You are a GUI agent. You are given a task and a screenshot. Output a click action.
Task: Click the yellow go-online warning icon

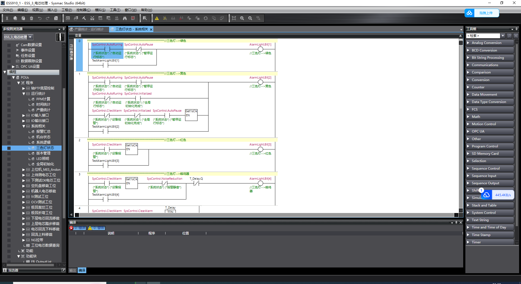(157, 18)
